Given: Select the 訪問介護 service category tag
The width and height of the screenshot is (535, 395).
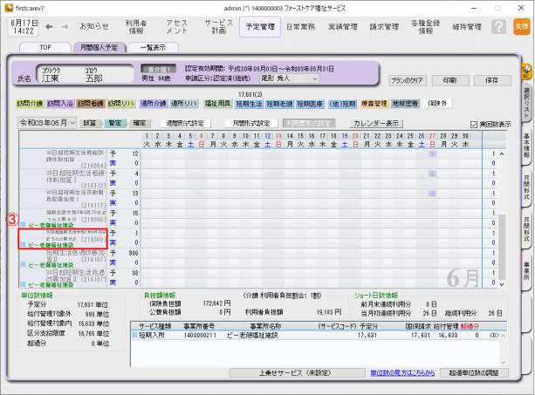Looking at the screenshot, I should pos(31,104).
